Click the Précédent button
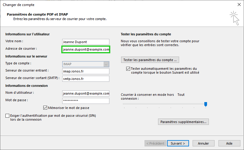The width and height of the screenshot is (244, 150). [155, 143]
